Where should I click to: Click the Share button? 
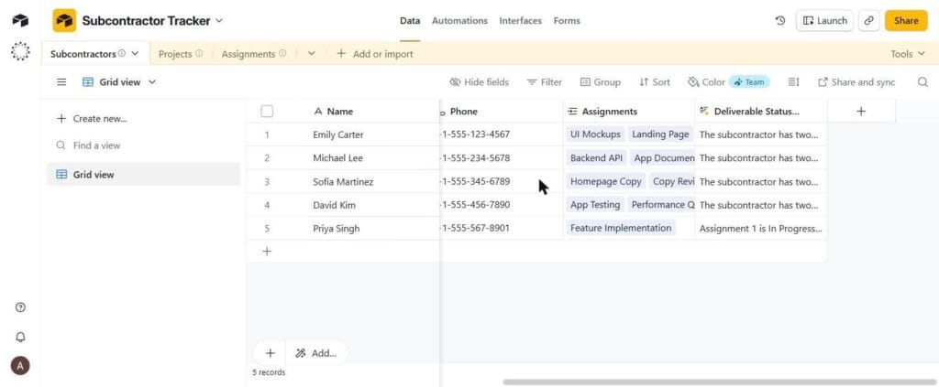[905, 20]
